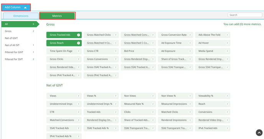Show help for Time Spent On Page
The width and height of the screenshot is (264, 139).
click(x=78, y=51)
